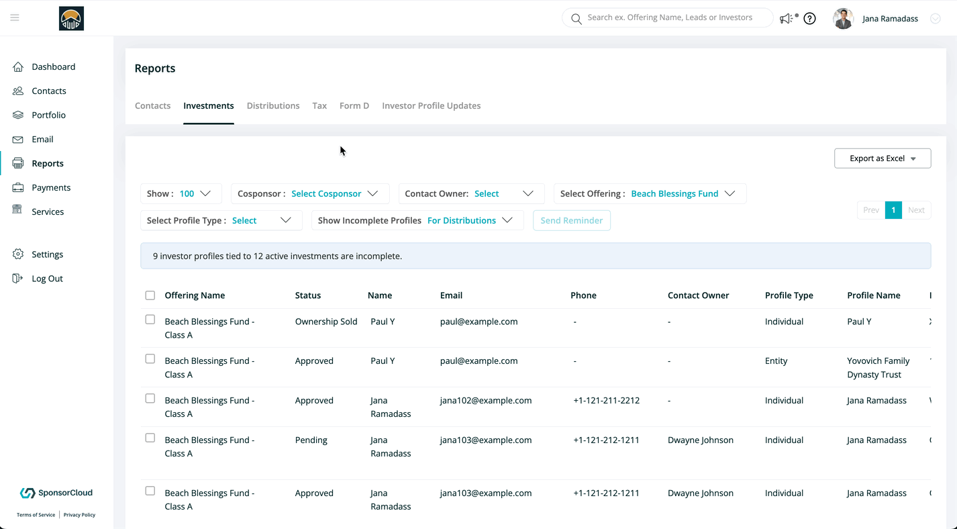Open the announcements megaphone icon
Image resolution: width=957 pixels, height=529 pixels.
786,19
